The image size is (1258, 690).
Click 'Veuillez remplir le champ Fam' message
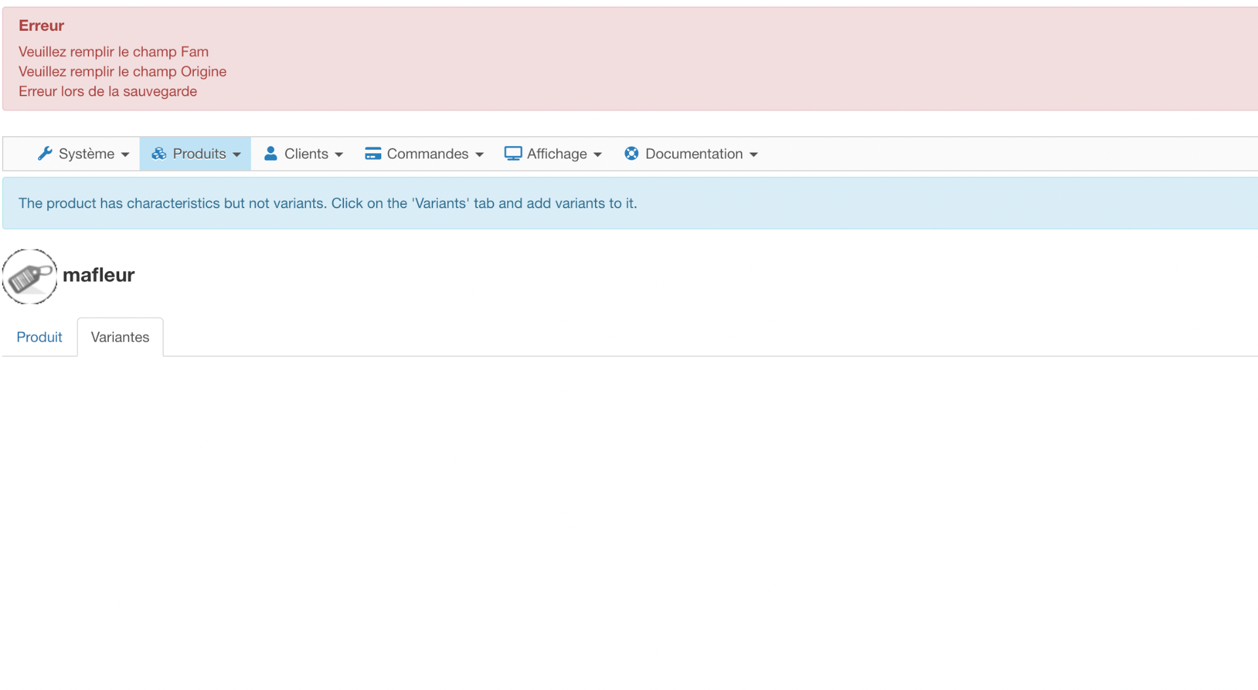click(x=113, y=52)
